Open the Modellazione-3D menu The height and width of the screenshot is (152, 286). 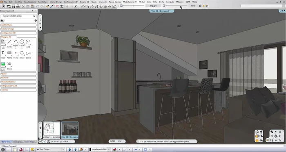coord(130,2)
